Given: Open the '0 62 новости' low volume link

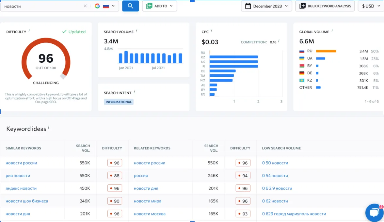Looking at the screenshot, I should click(275, 201).
